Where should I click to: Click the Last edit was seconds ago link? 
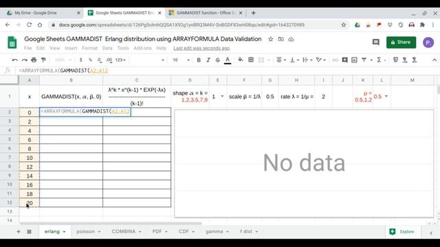point(201,48)
